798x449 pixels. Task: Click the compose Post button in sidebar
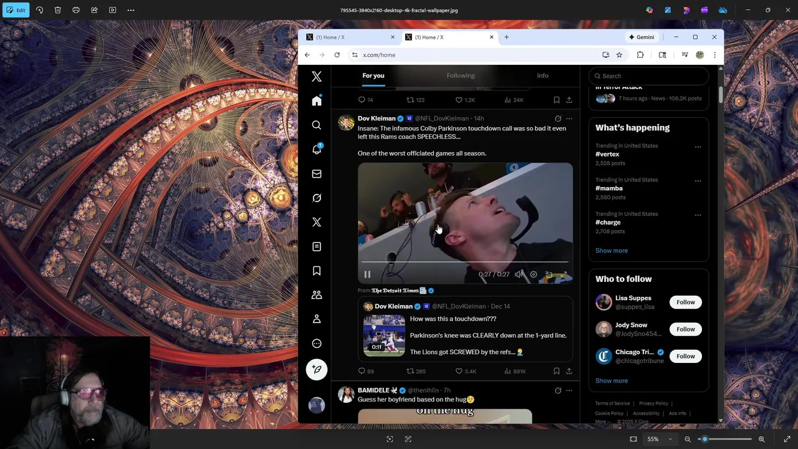tap(317, 369)
